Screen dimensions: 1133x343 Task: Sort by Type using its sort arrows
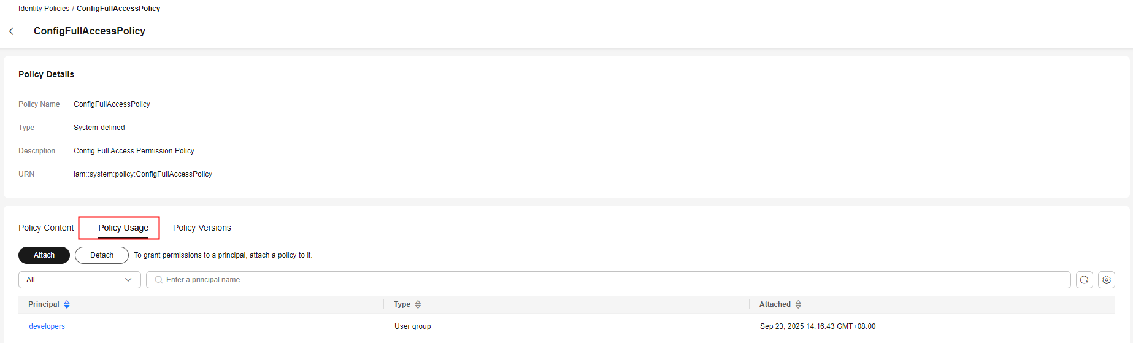pos(418,304)
